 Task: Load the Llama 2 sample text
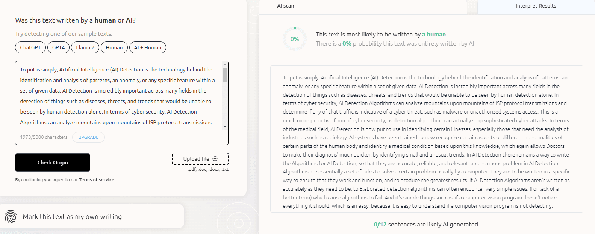(85, 47)
